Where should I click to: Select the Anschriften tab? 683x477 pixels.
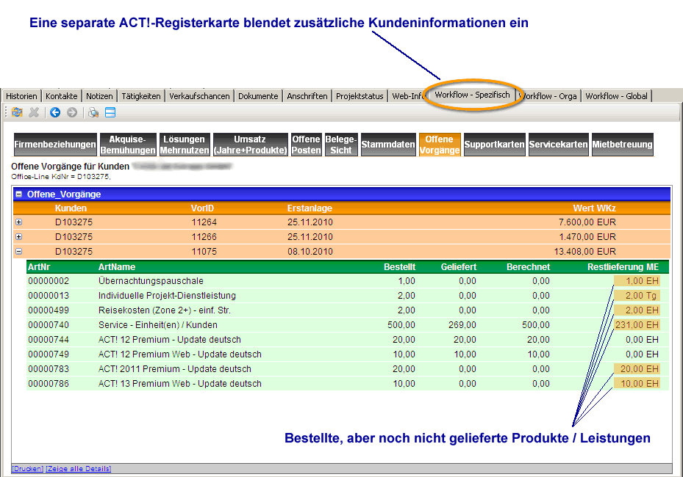tap(307, 96)
